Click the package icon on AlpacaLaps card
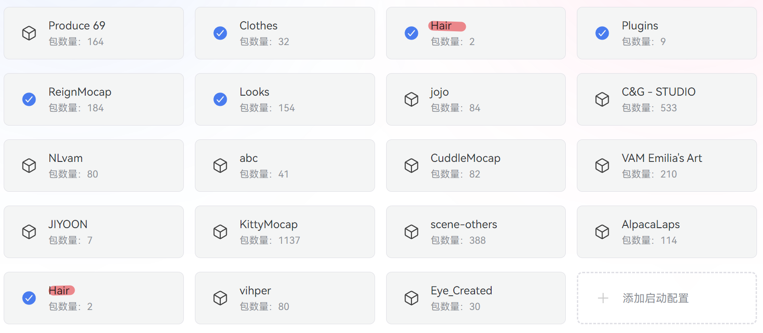The width and height of the screenshot is (763, 333). (x=602, y=231)
